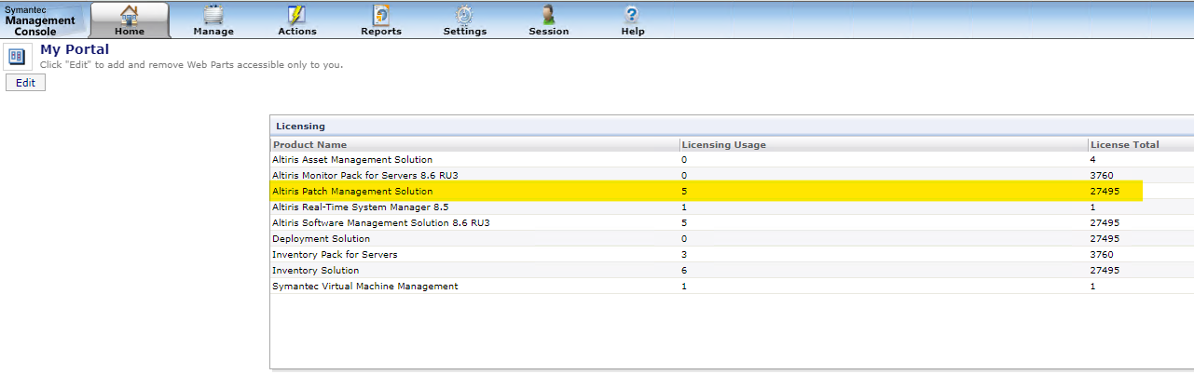Click license total 4 for Asset Management
This screenshot has width=1194, height=374.
click(x=1092, y=160)
